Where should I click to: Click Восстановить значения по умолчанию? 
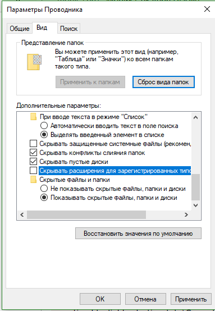[138, 234]
